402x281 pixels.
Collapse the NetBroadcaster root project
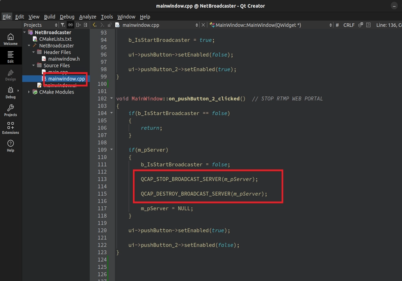pos(25,32)
